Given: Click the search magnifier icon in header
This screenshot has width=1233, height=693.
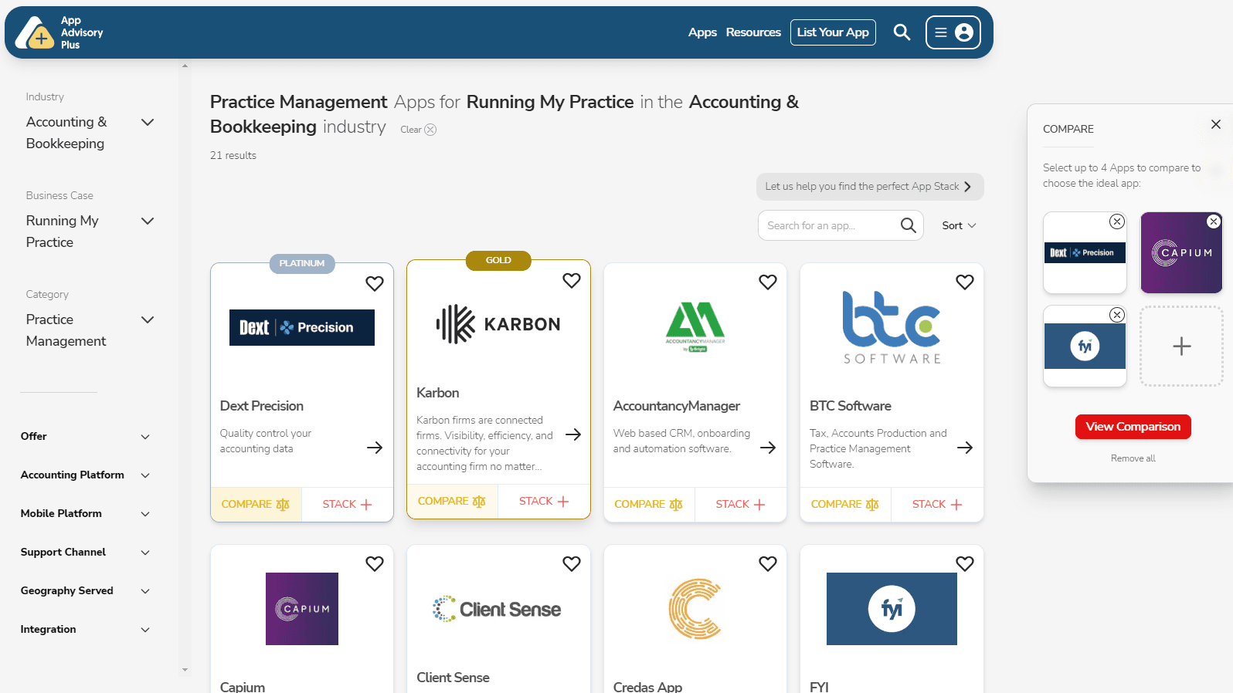Looking at the screenshot, I should tap(902, 32).
